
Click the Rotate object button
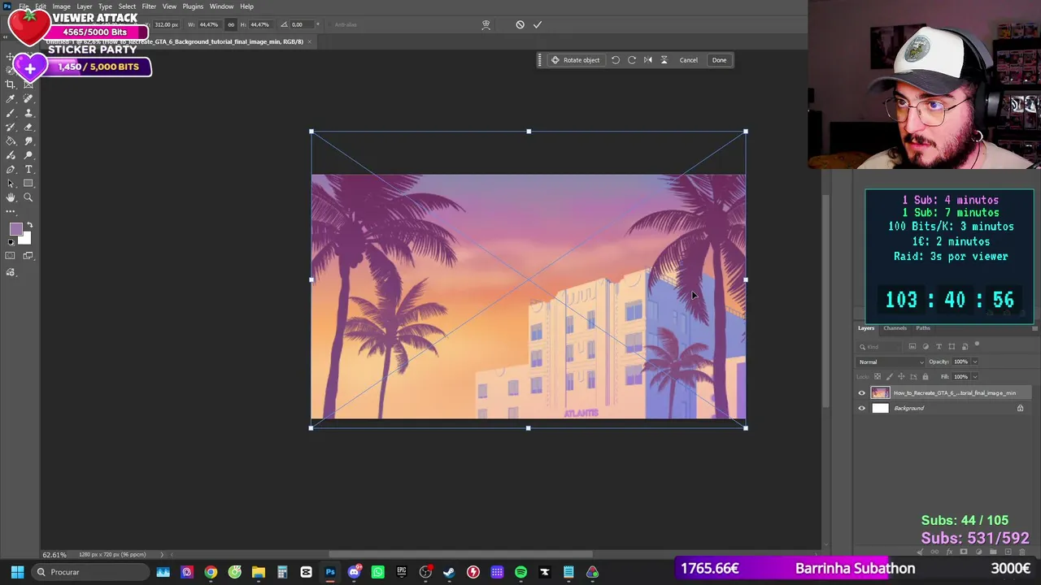pos(575,60)
